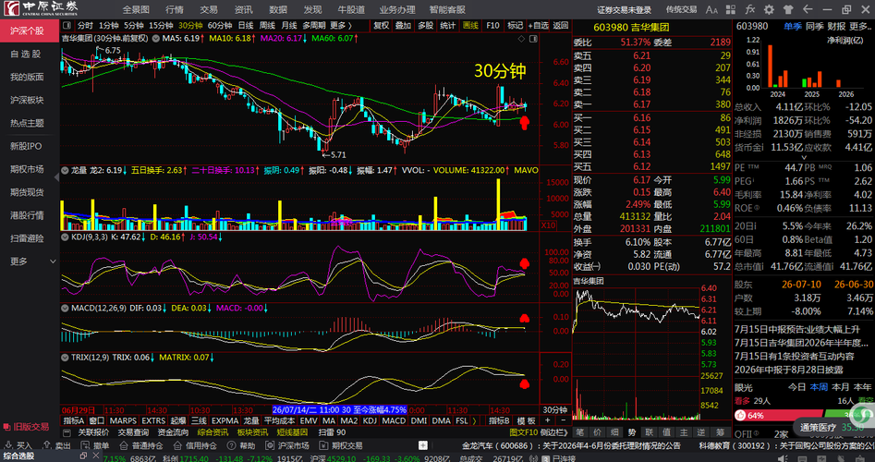
Task: Click the 返回 button
Action: coord(560,25)
